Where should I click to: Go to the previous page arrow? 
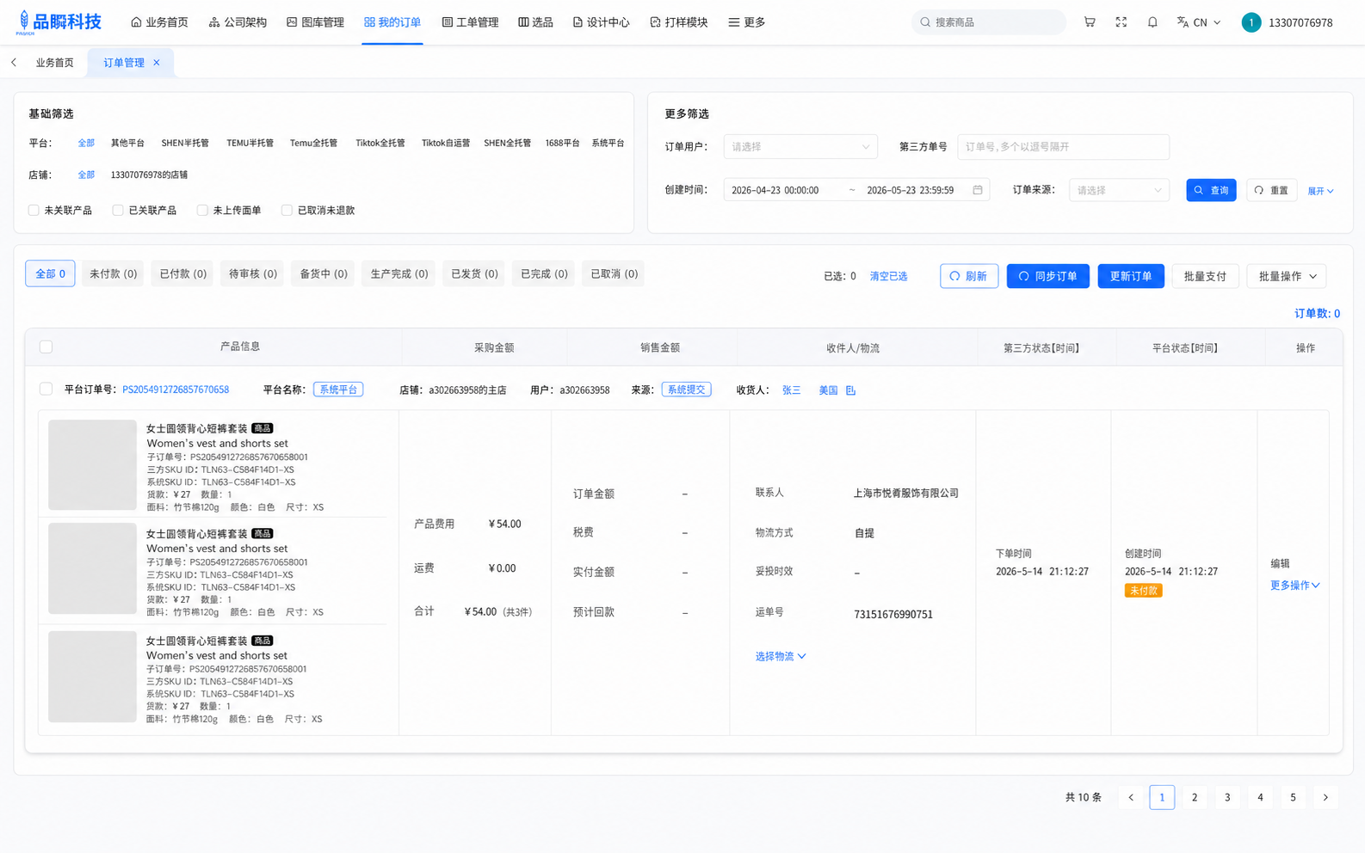click(1131, 797)
